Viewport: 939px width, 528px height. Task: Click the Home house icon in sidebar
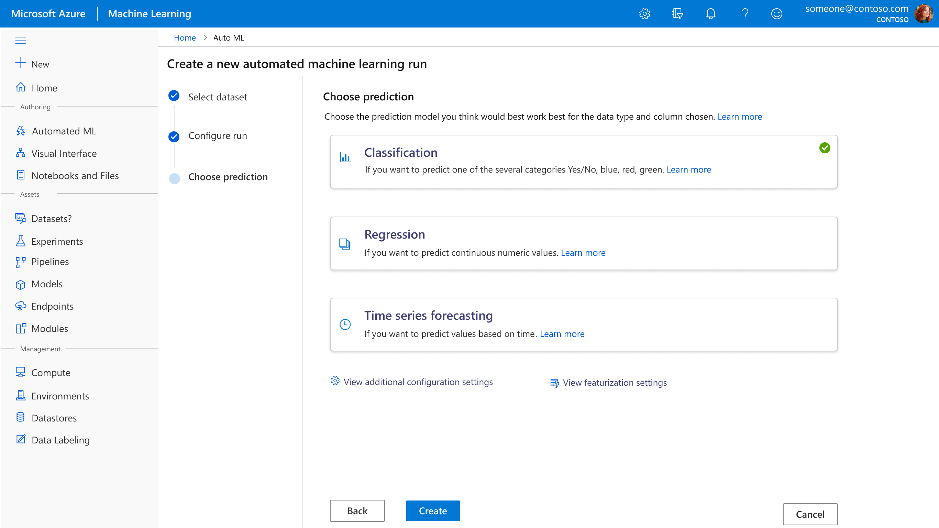21,88
